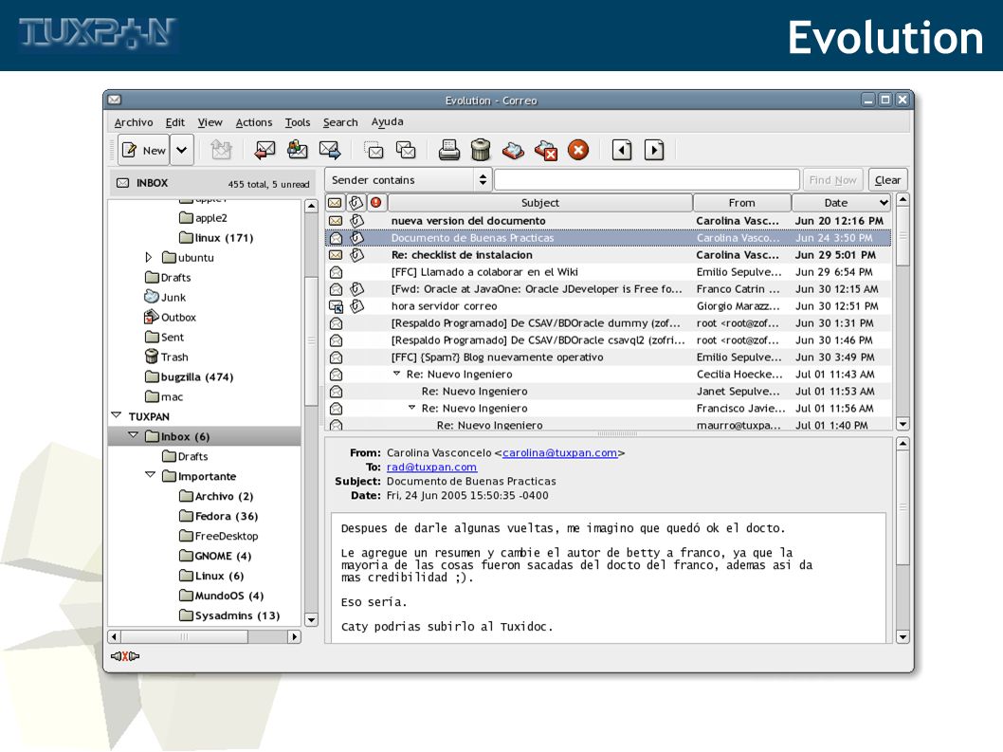Click attachment icon on 'hora servidor correo' row
This screenshot has width=1003, height=752.
click(x=357, y=306)
